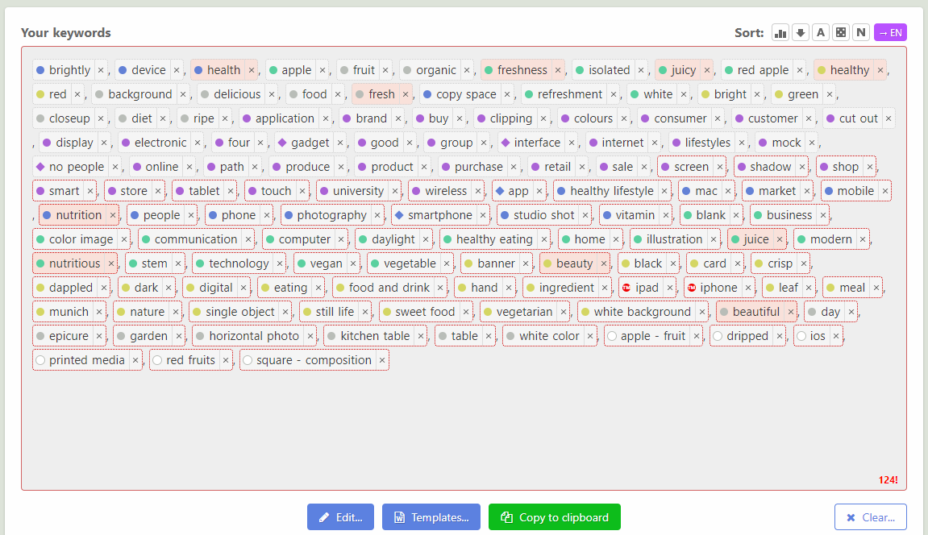Remove the 'studio shot' keyword
This screenshot has width=928, height=535.
[x=585, y=216]
